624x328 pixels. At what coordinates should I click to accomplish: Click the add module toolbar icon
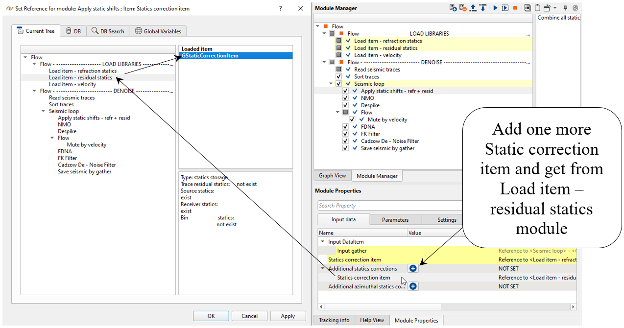tap(454, 8)
